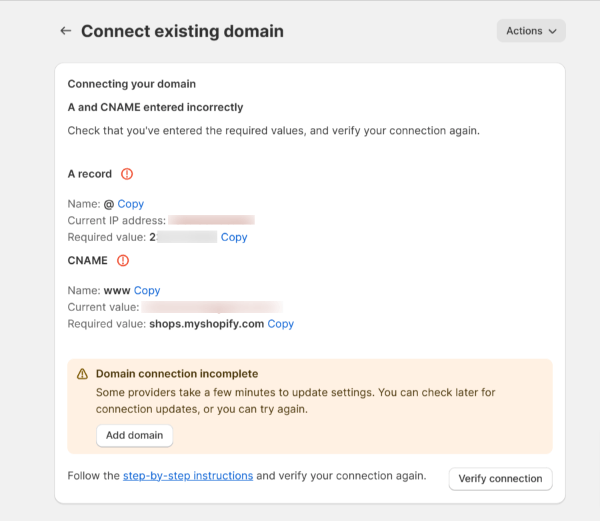
Task: Copy the shops.myshopify.com required value
Action: click(281, 324)
